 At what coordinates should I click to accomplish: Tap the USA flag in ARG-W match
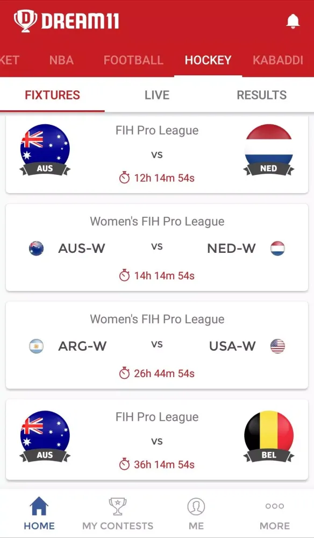[277, 346]
